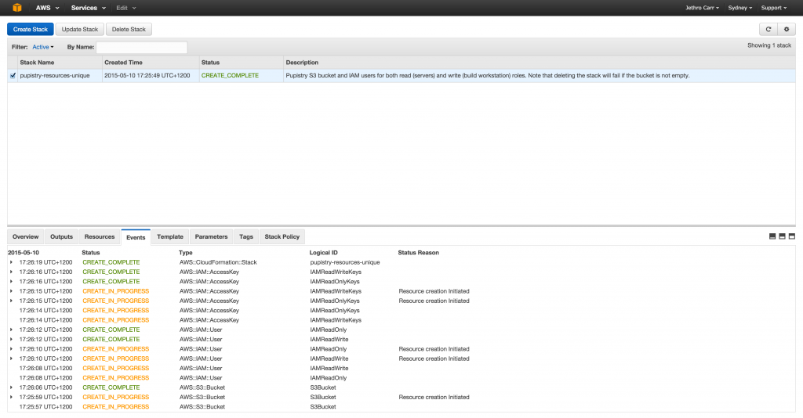
Task: Click the Delete Stack button
Action: 129,29
